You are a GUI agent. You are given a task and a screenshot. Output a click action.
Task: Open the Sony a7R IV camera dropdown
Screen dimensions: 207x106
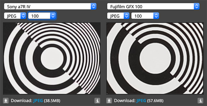click(50, 6)
